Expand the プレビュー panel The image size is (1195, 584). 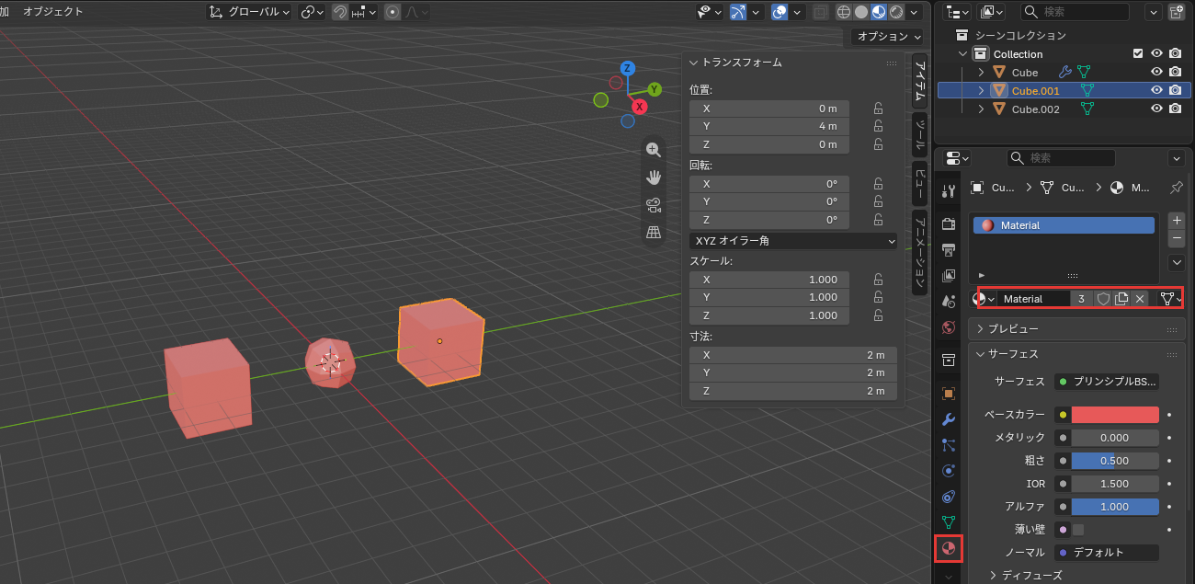[1077, 328]
